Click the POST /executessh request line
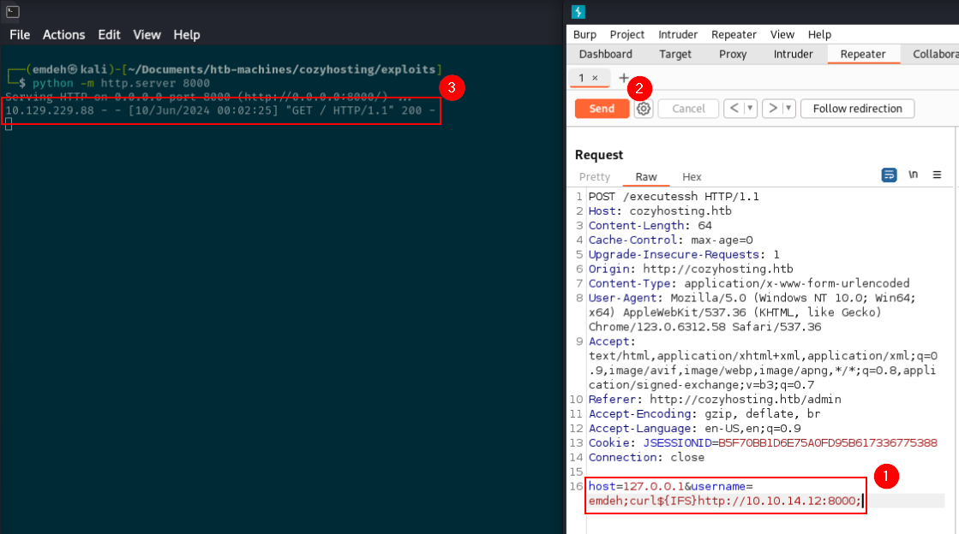Viewport: 959px width, 534px height. point(674,197)
